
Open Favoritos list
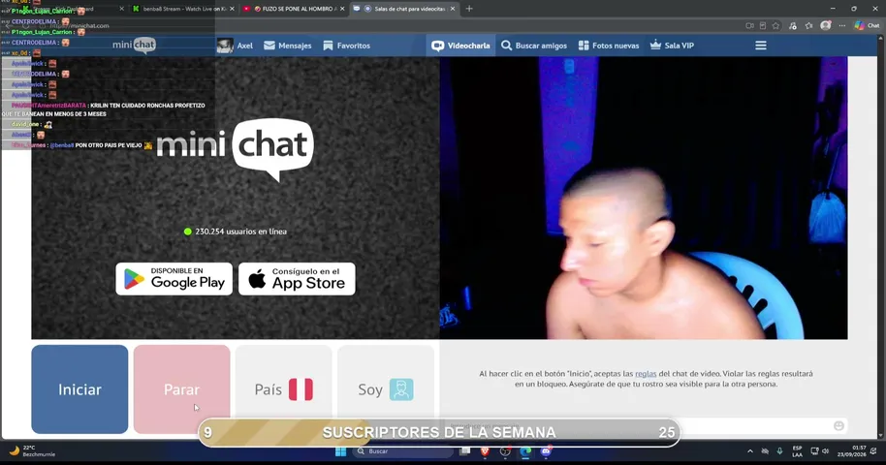[346, 46]
